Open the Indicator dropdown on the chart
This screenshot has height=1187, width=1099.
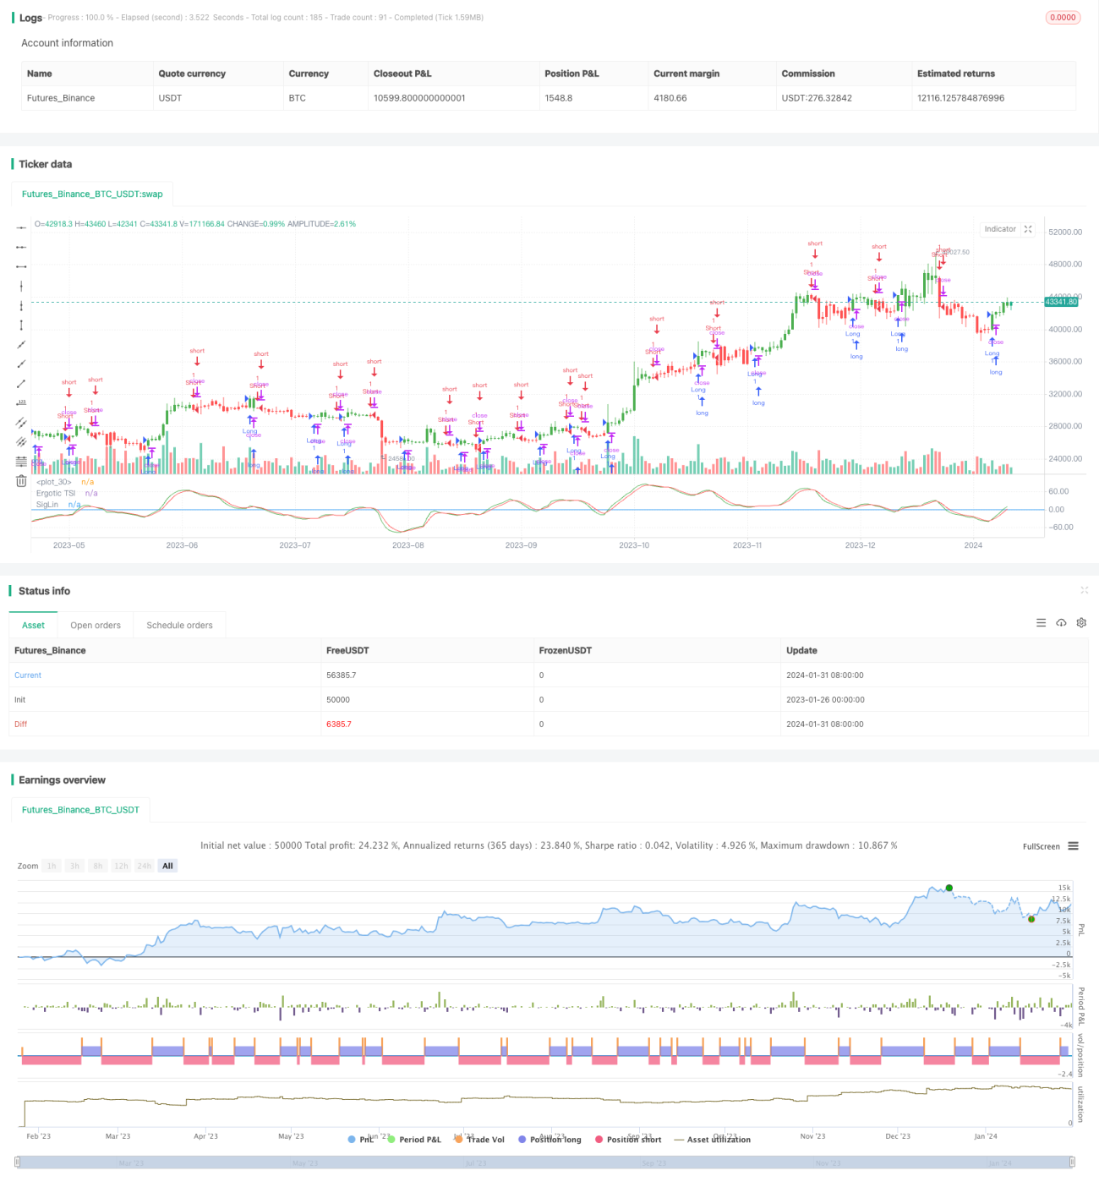[x=1000, y=229]
